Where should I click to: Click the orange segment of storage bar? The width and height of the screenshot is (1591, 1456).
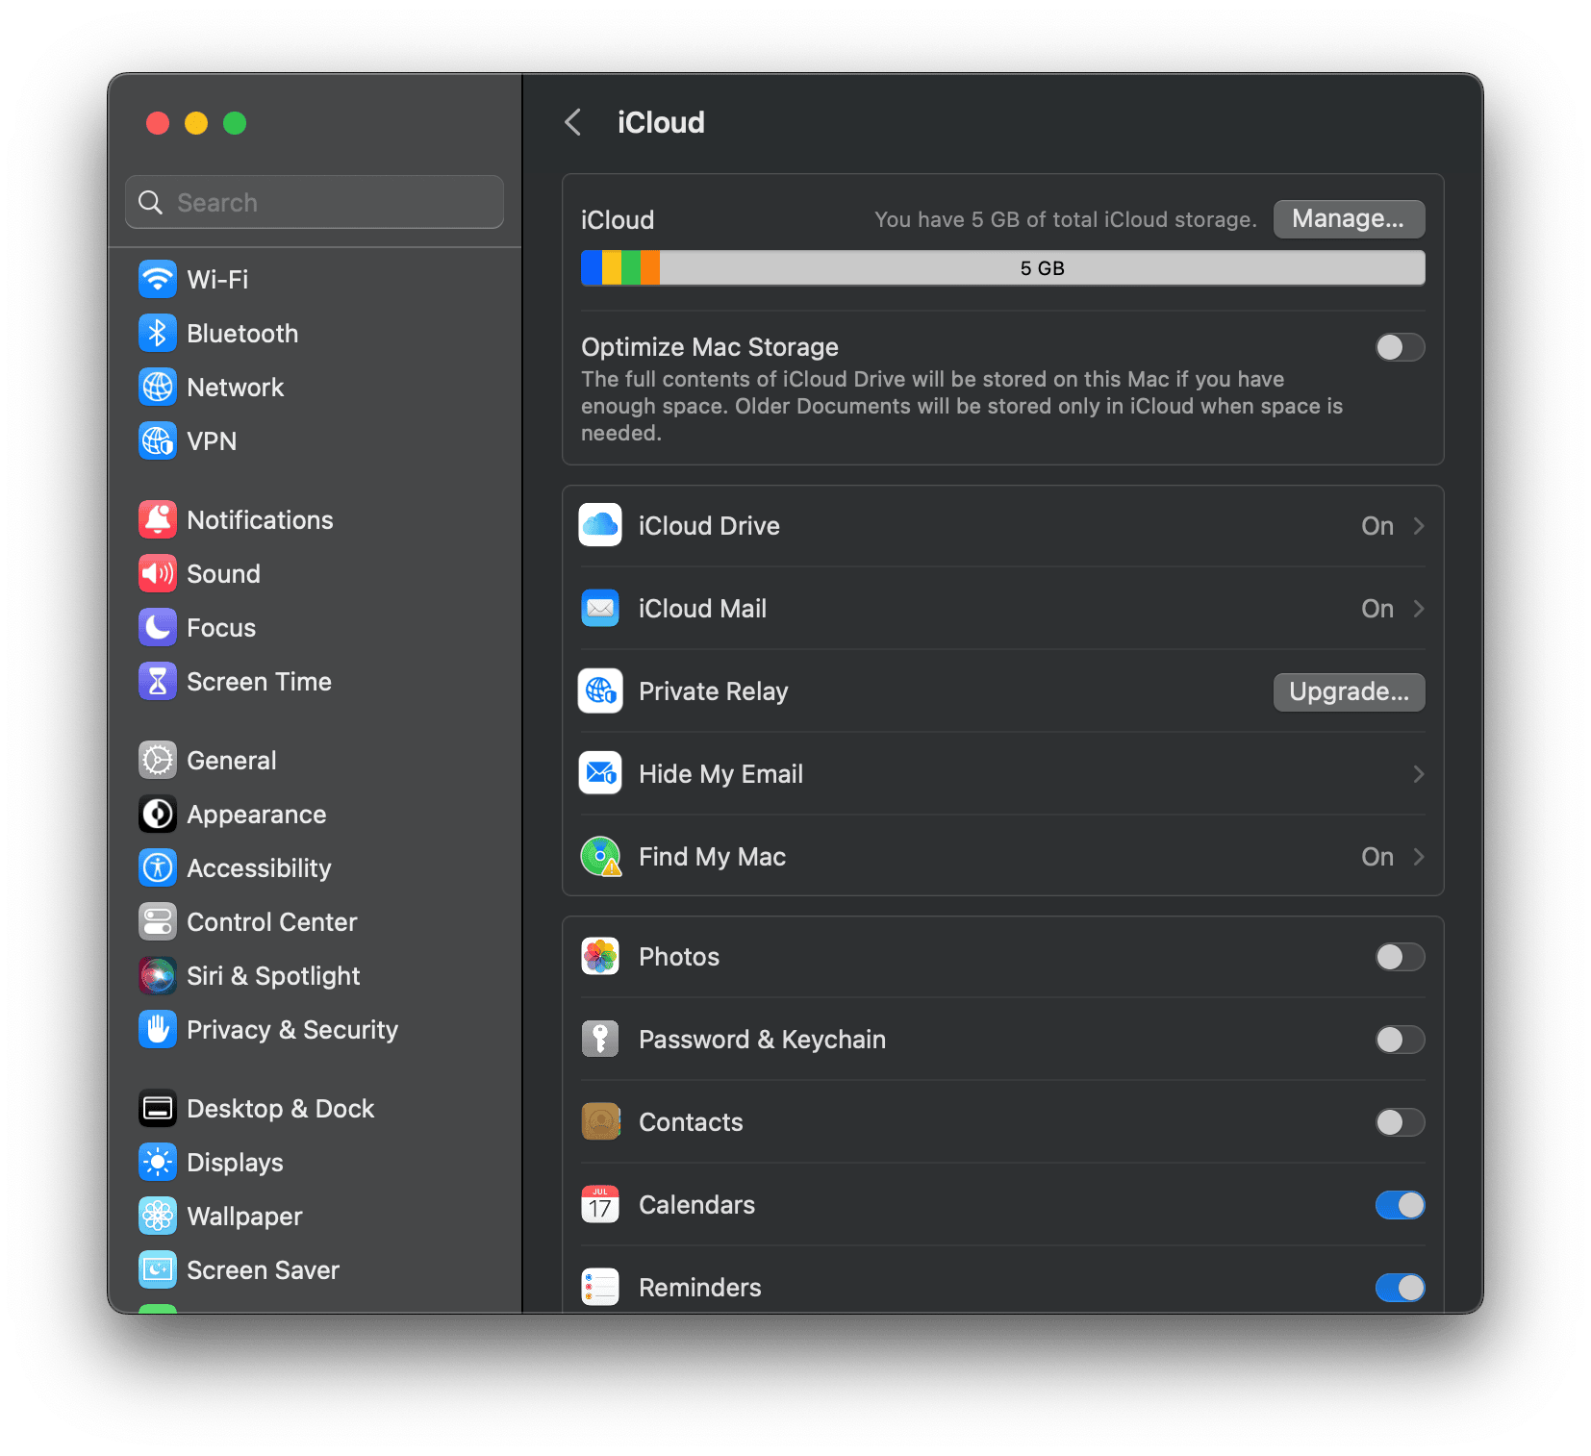[x=650, y=268]
